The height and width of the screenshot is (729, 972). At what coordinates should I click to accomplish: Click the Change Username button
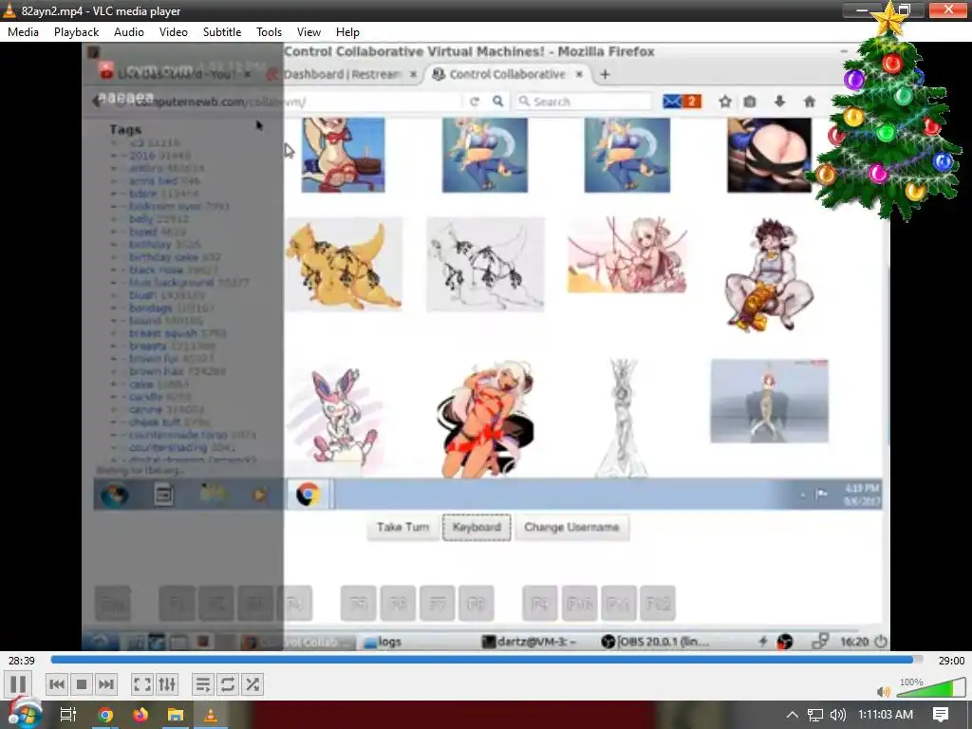(571, 528)
